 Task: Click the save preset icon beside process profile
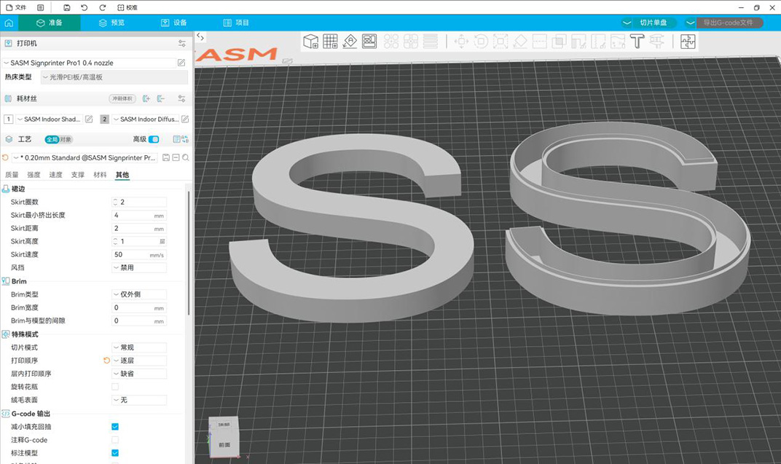click(166, 157)
